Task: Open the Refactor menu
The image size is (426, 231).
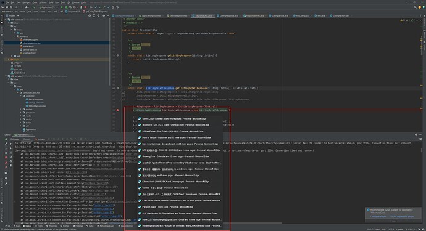Action: pyautogui.click(x=43, y=2)
